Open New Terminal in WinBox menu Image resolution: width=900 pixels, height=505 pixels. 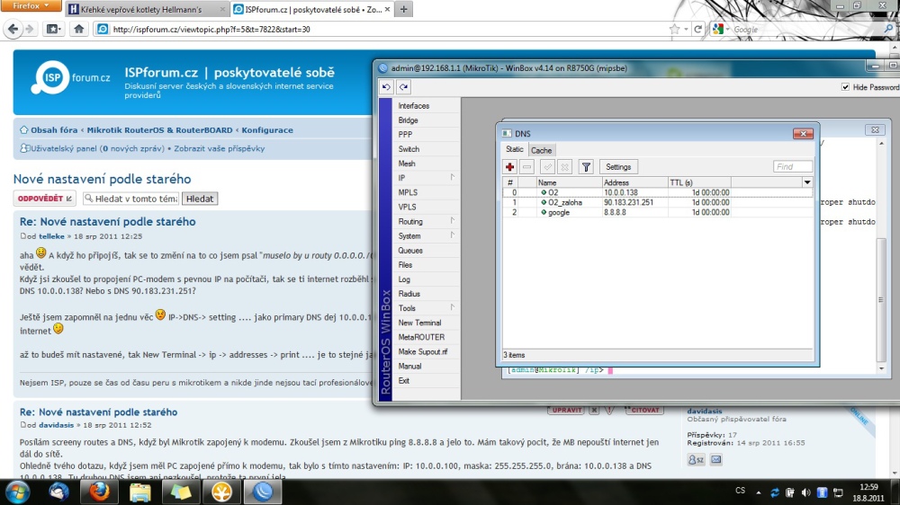(x=419, y=323)
